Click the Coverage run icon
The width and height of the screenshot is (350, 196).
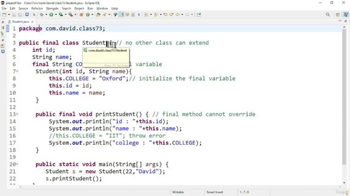point(61,15)
